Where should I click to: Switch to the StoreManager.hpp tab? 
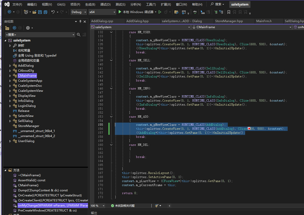[x=229, y=21]
